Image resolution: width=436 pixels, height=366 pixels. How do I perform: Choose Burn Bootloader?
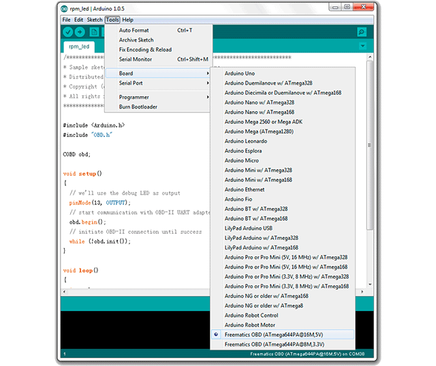[x=157, y=107]
